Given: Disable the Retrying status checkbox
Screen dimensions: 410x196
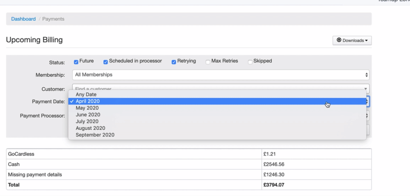Looking at the screenshot, I should 174,62.
